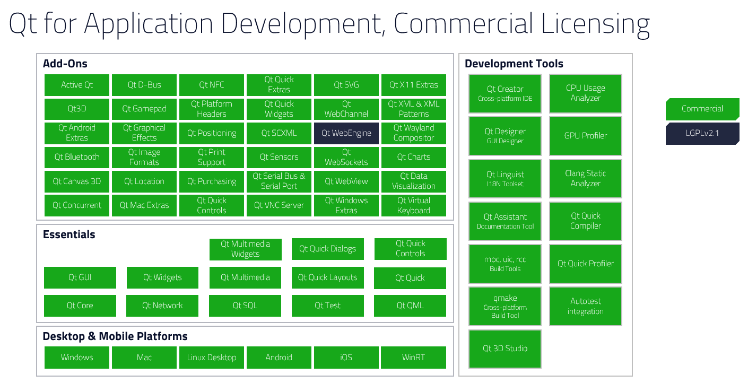
Task: Click the Add-Ons section heading
Action: [65, 64]
